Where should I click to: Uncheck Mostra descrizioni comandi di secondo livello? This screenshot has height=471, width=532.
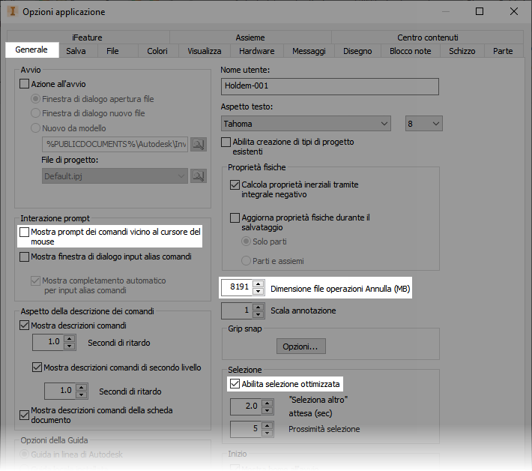pos(37,367)
